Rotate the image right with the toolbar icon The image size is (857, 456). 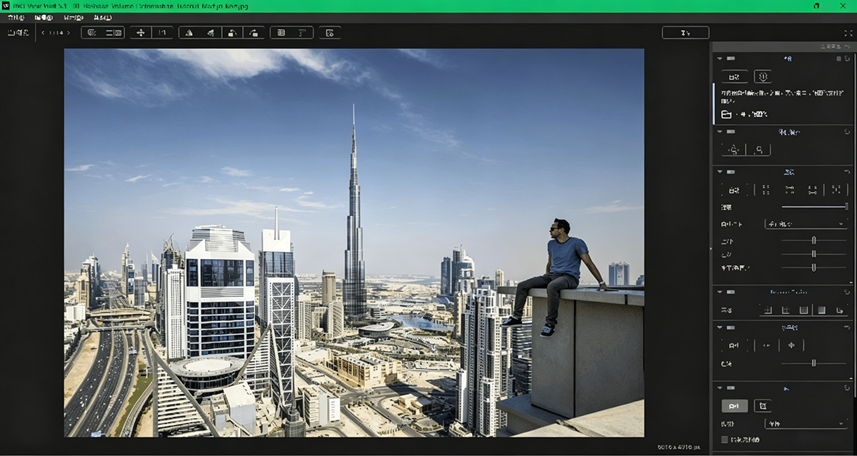pos(254,33)
